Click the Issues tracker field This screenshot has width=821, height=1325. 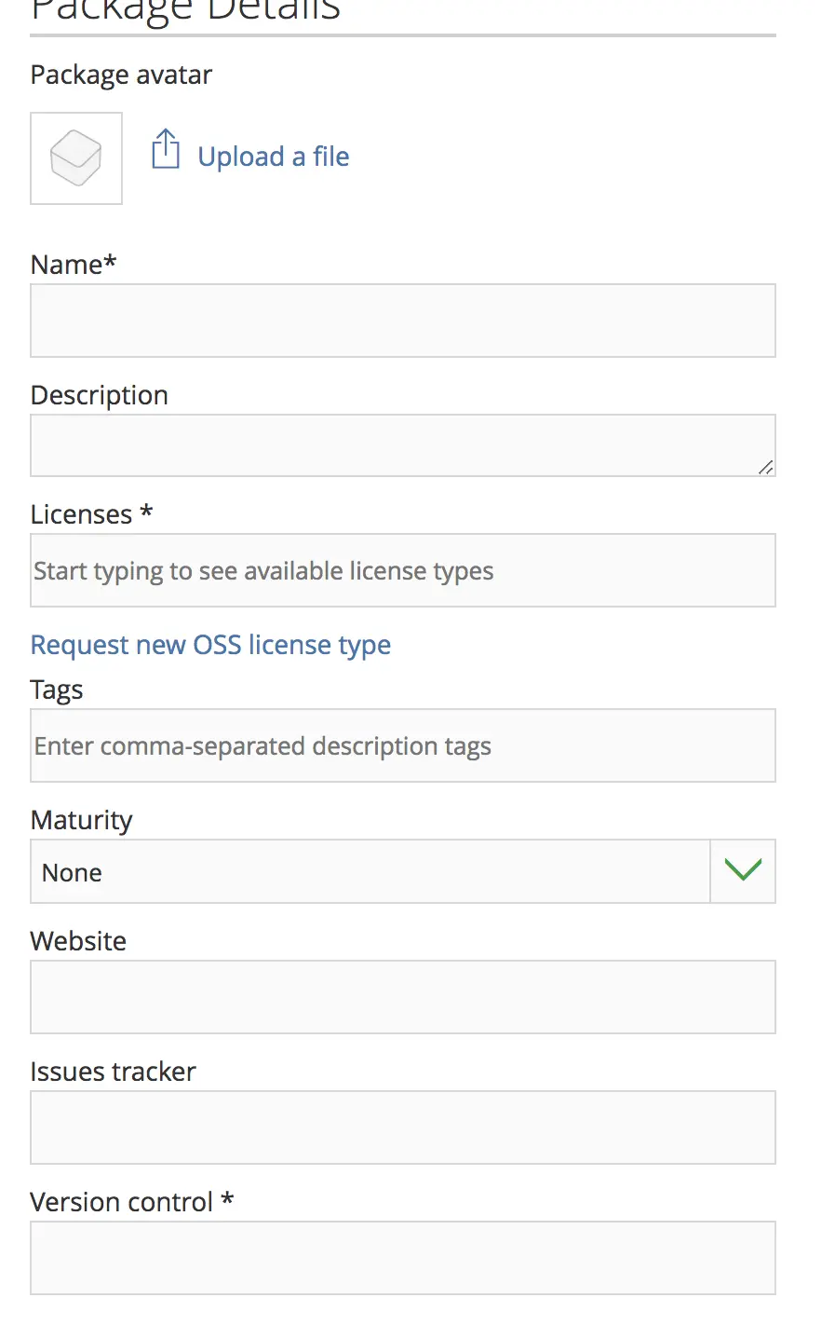coord(402,1127)
